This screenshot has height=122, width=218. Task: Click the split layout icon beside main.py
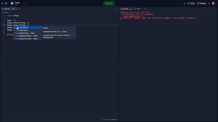(14, 9)
